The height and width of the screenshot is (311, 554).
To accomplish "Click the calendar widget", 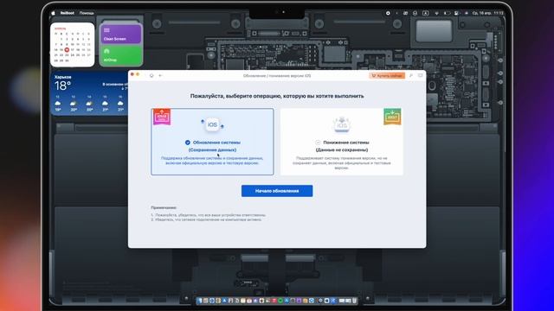I will (73, 45).
